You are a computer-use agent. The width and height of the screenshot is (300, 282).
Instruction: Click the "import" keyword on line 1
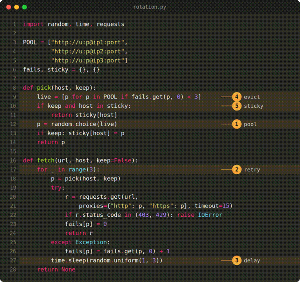point(34,24)
